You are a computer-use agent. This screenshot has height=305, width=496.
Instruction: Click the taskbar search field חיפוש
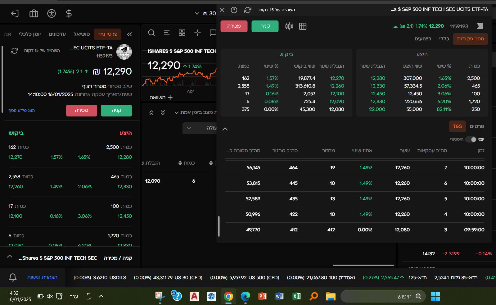click(384, 296)
